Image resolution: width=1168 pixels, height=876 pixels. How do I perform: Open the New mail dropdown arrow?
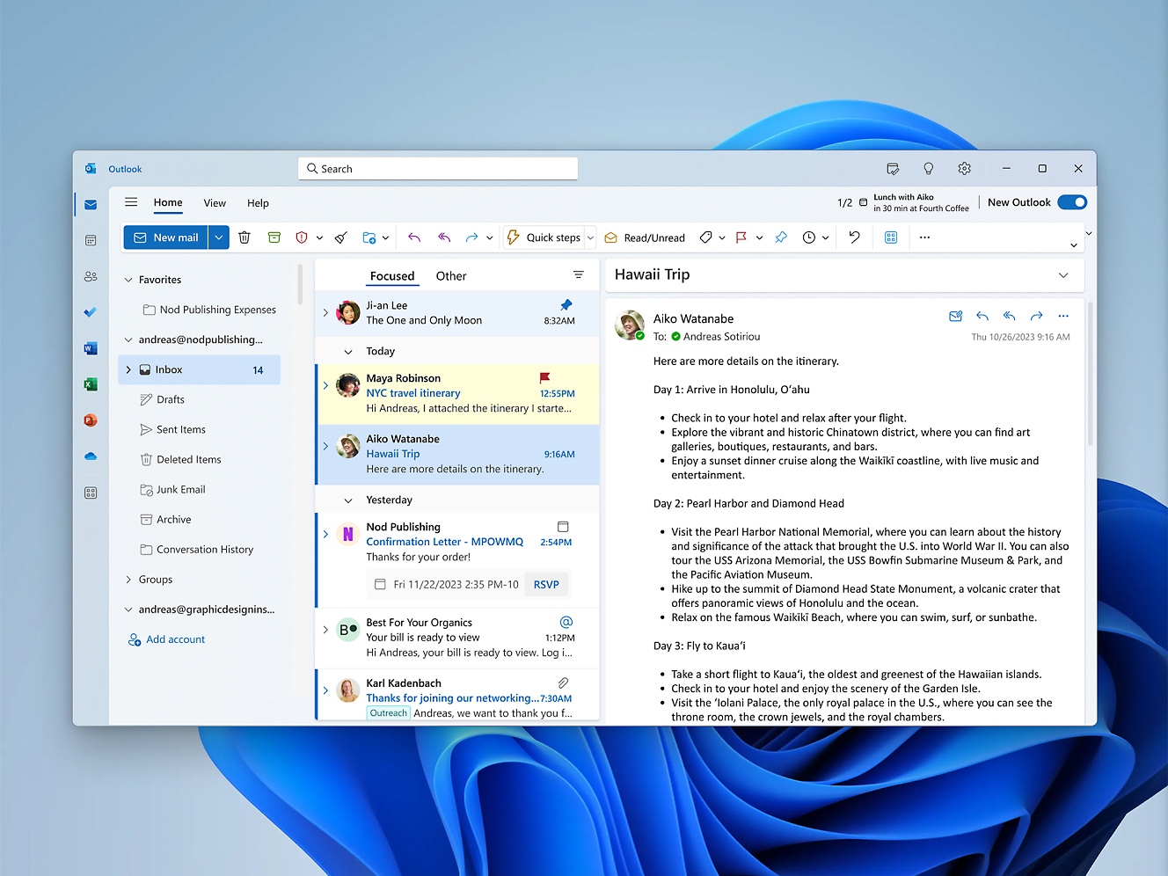(x=219, y=237)
